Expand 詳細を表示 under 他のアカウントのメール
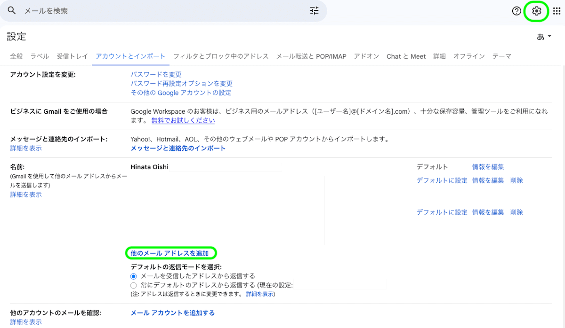This screenshot has width=565, height=328. click(x=25, y=322)
